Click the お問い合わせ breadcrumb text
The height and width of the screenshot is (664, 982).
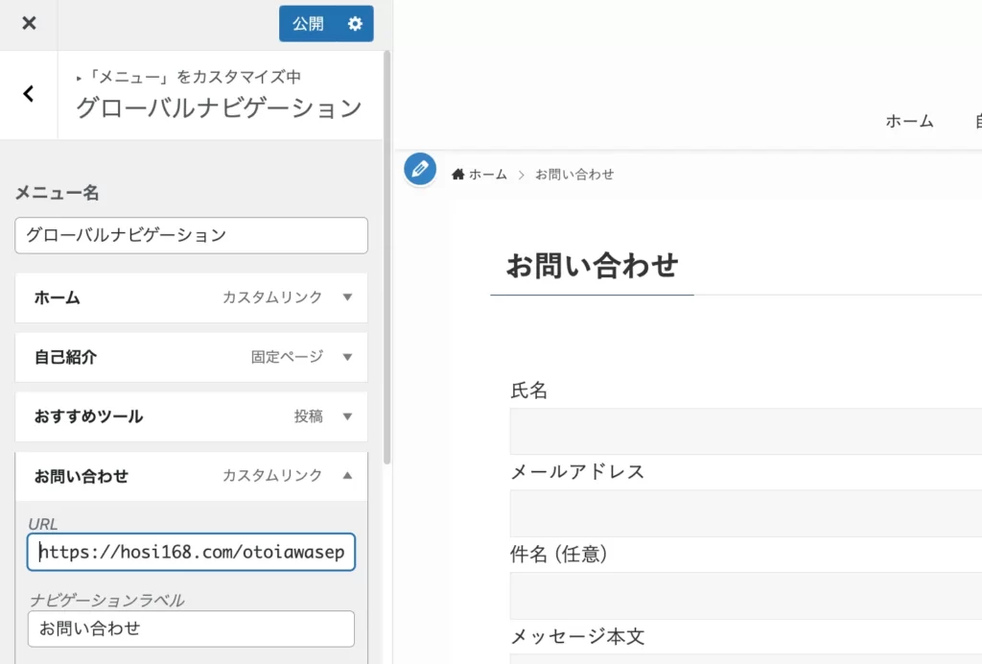[x=574, y=174]
